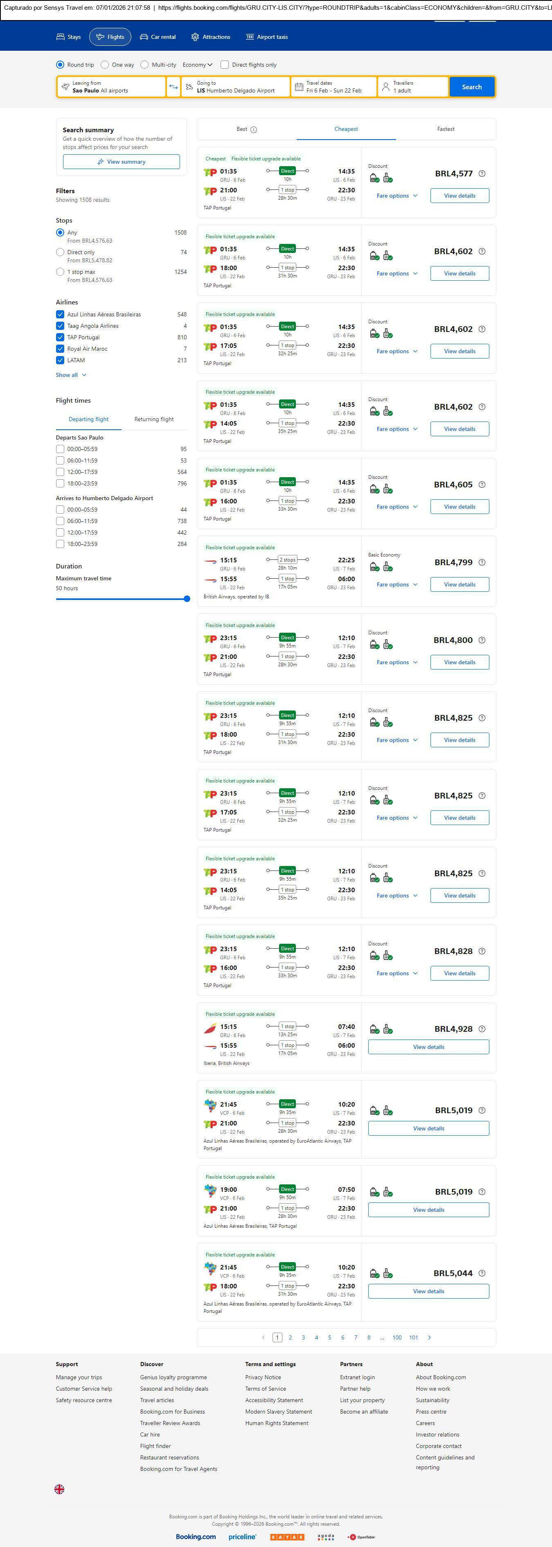Click the next page arrow in pagination

pyautogui.click(x=430, y=1337)
